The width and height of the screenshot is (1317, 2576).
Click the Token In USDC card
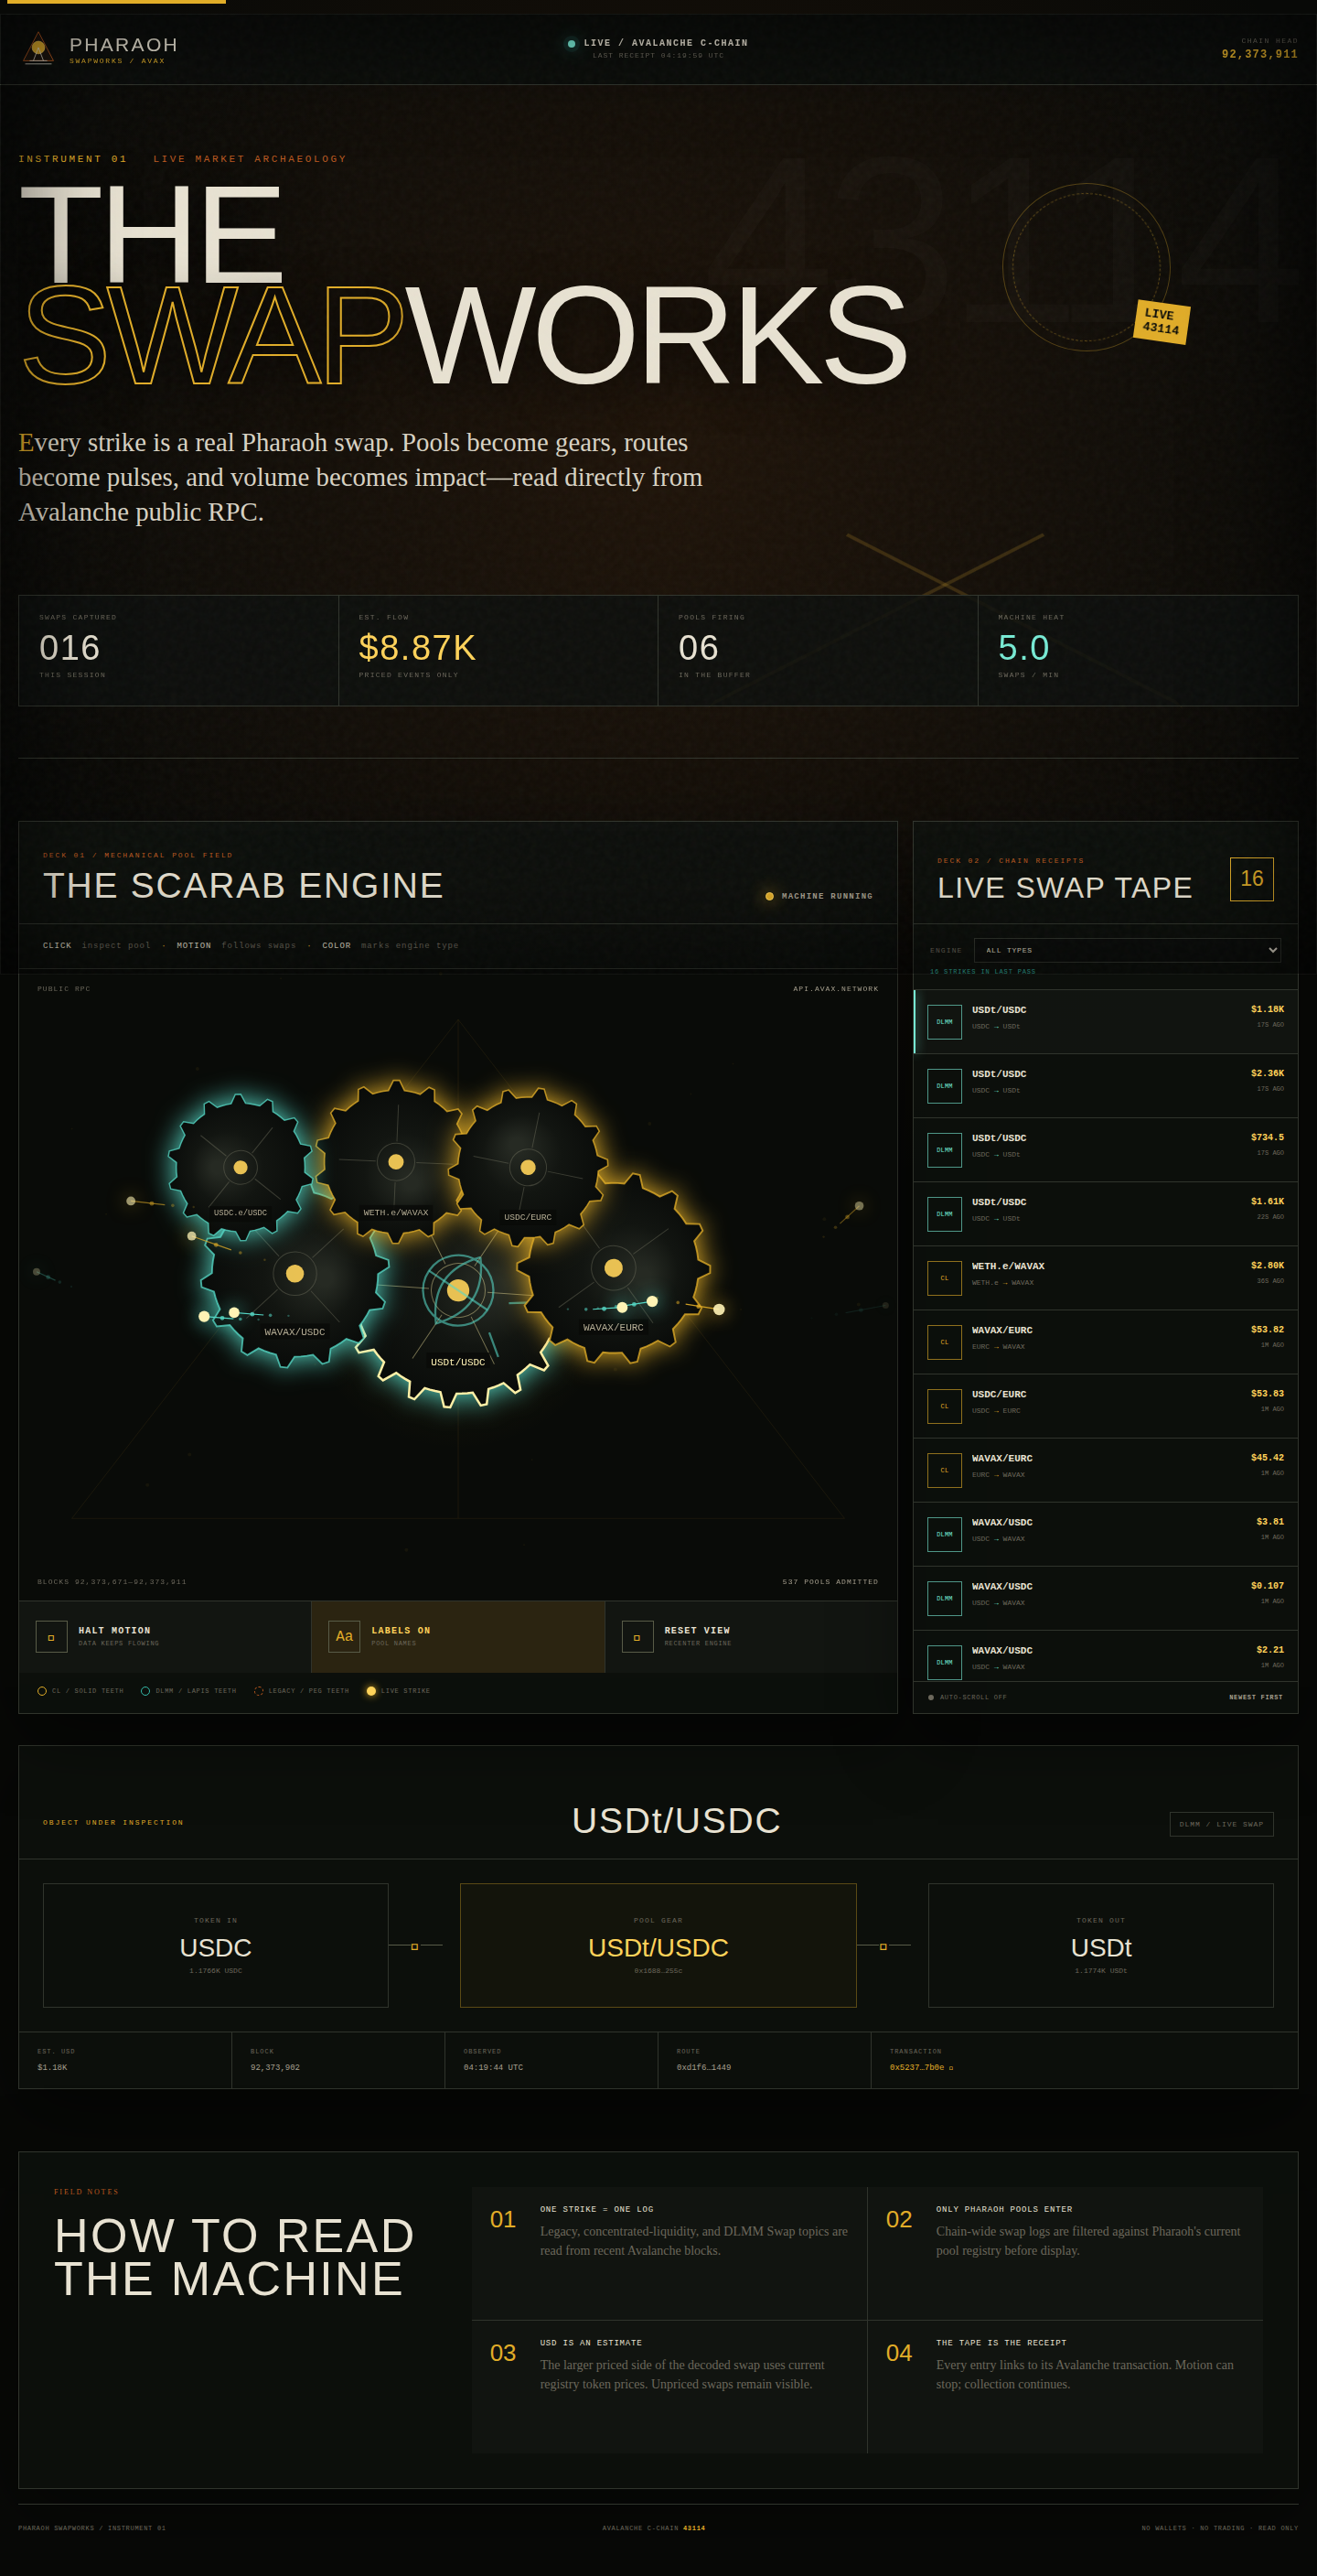point(216,1945)
